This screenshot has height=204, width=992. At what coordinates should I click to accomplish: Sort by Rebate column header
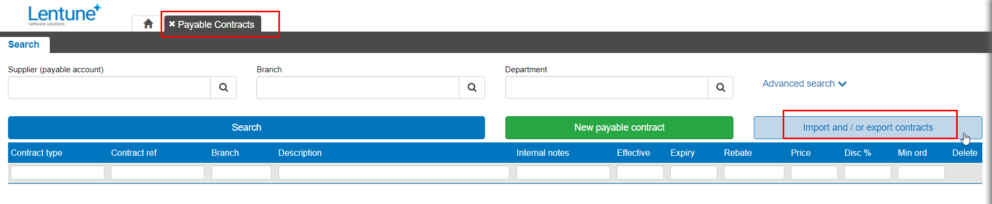click(x=738, y=153)
